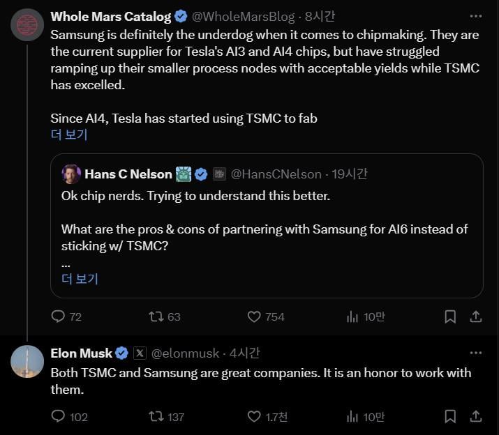
Task: Expand Whole Mars Catalog tweet text
Action: click(x=69, y=135)
